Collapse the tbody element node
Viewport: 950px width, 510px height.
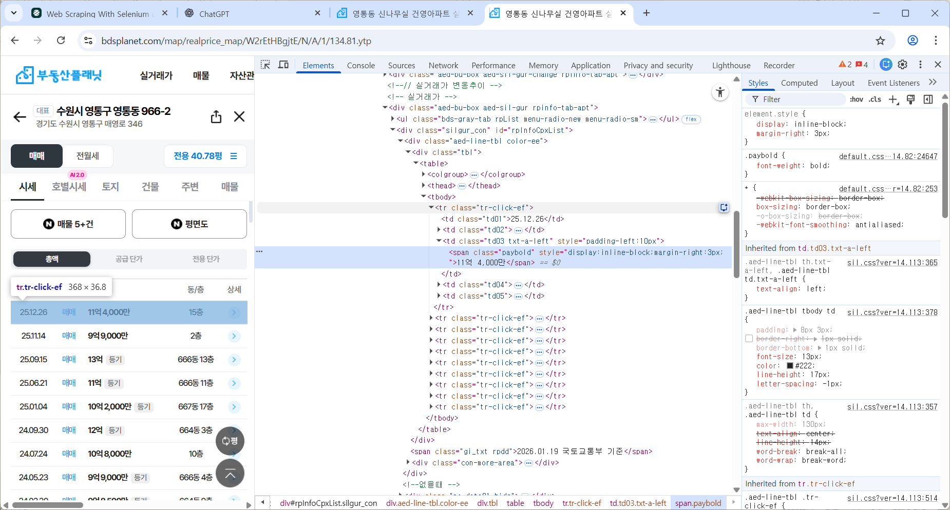[x=424, y=197]
